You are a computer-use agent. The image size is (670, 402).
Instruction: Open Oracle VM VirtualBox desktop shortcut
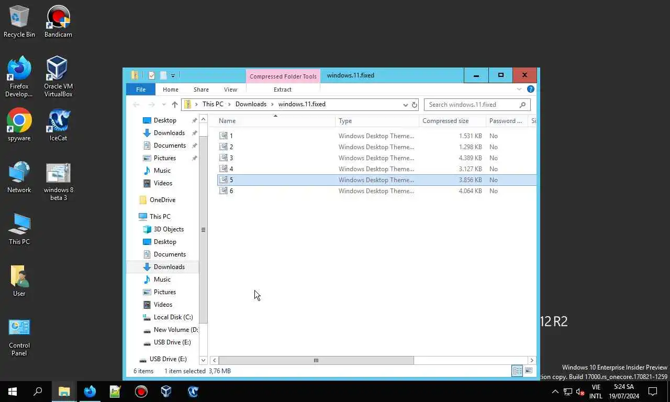[x=58, y=77]
